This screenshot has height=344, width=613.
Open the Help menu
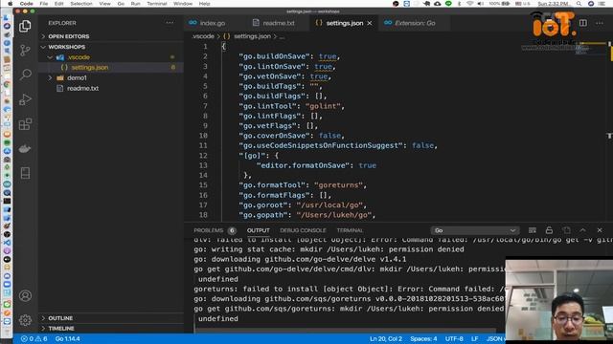click(204, 4)
